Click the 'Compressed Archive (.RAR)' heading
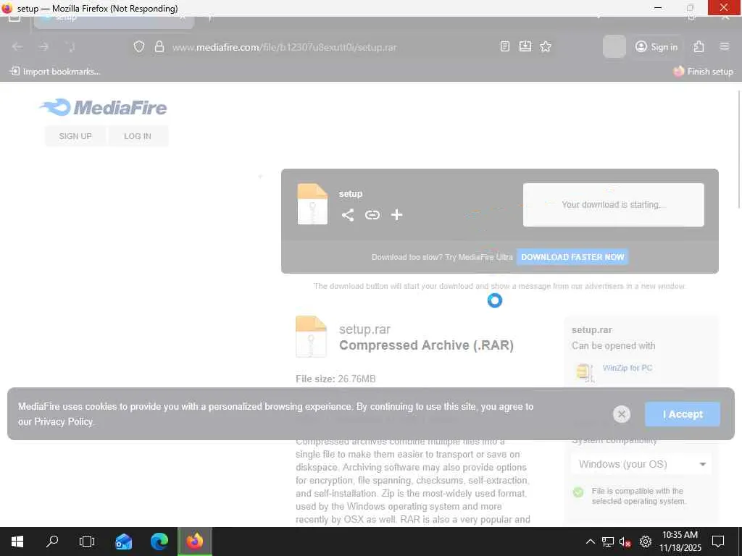The image size is (742, 556). click(x=426, y=345)
